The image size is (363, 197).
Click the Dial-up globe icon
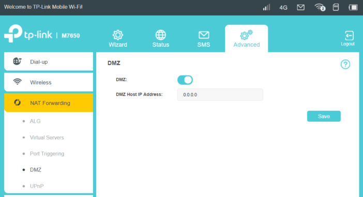17,61
